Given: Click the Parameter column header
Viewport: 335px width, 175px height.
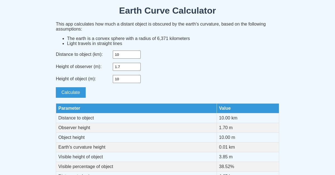Looking at the screenshot, I should 69,108.
